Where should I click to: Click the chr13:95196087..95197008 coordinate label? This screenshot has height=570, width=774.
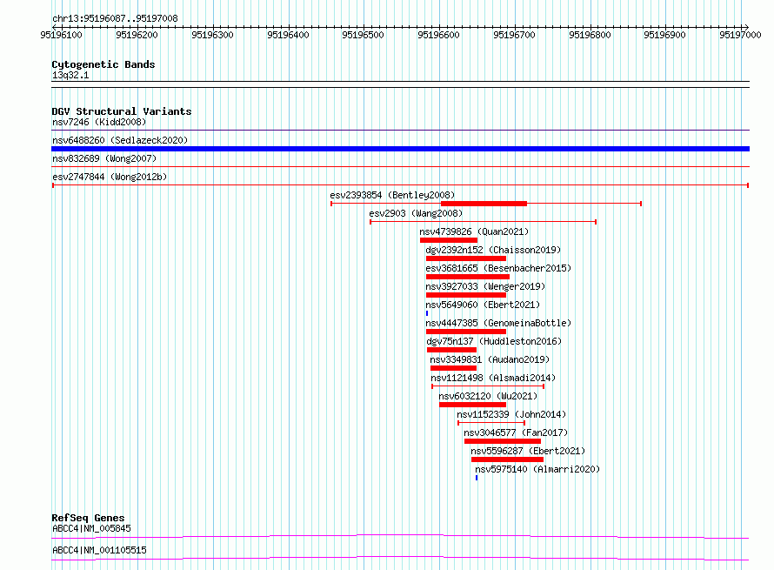coord(115,18)
